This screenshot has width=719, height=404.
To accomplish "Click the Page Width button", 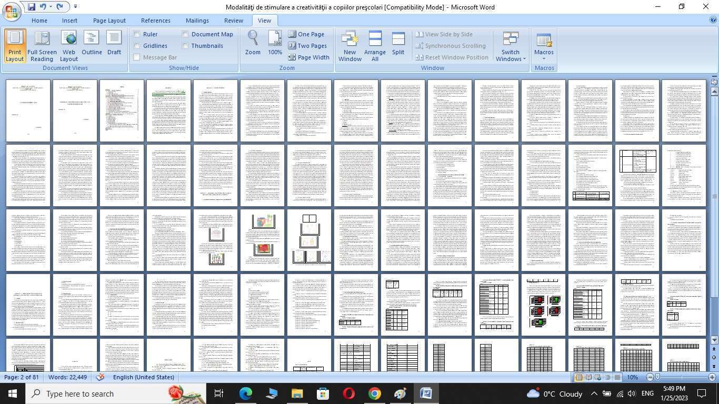I will [308, 57].
